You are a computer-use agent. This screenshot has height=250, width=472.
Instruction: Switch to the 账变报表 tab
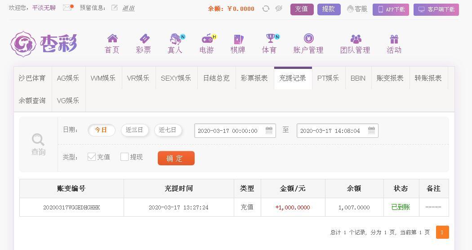pyautogui.click(x=390, y=78)
